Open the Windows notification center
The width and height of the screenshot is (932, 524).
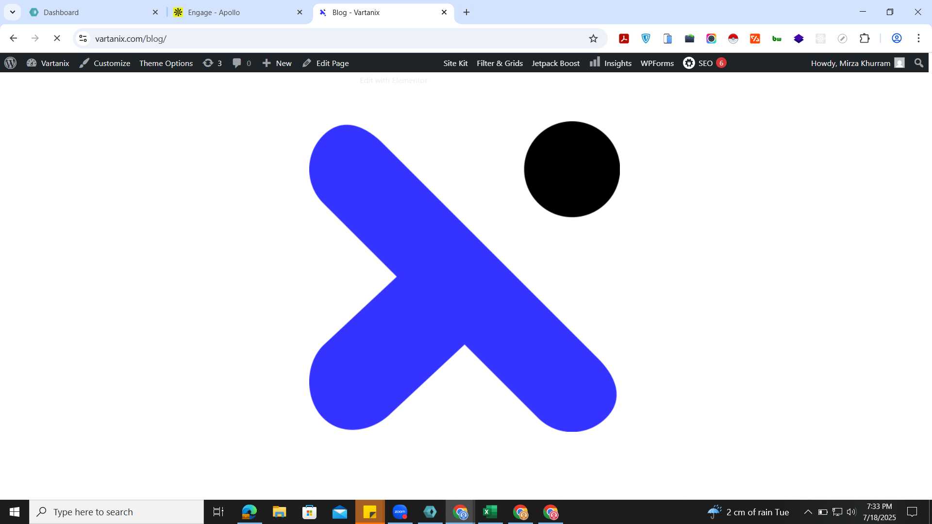point(912,512)
